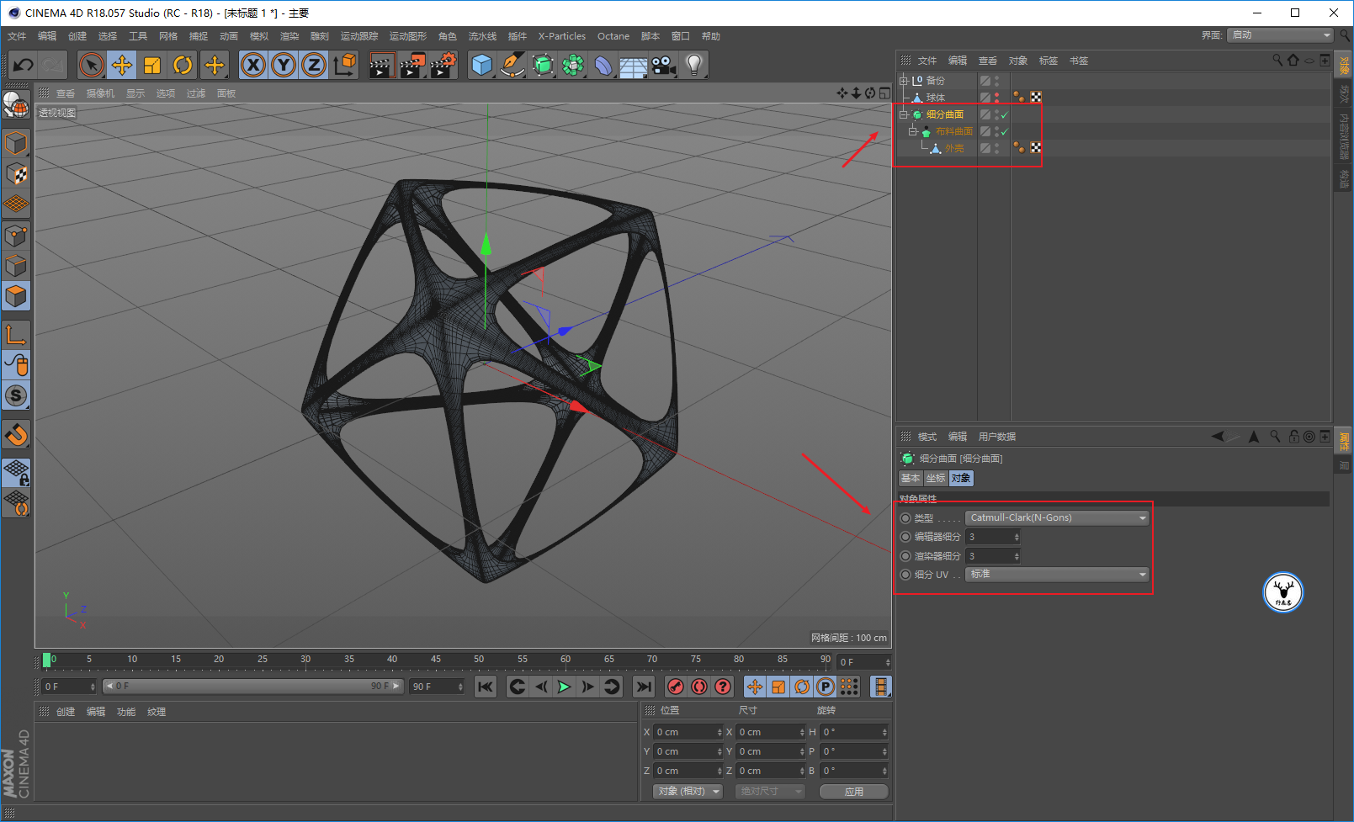
Task: Toggle Snap with the magnet icon
Action: (x=16, y=435)
